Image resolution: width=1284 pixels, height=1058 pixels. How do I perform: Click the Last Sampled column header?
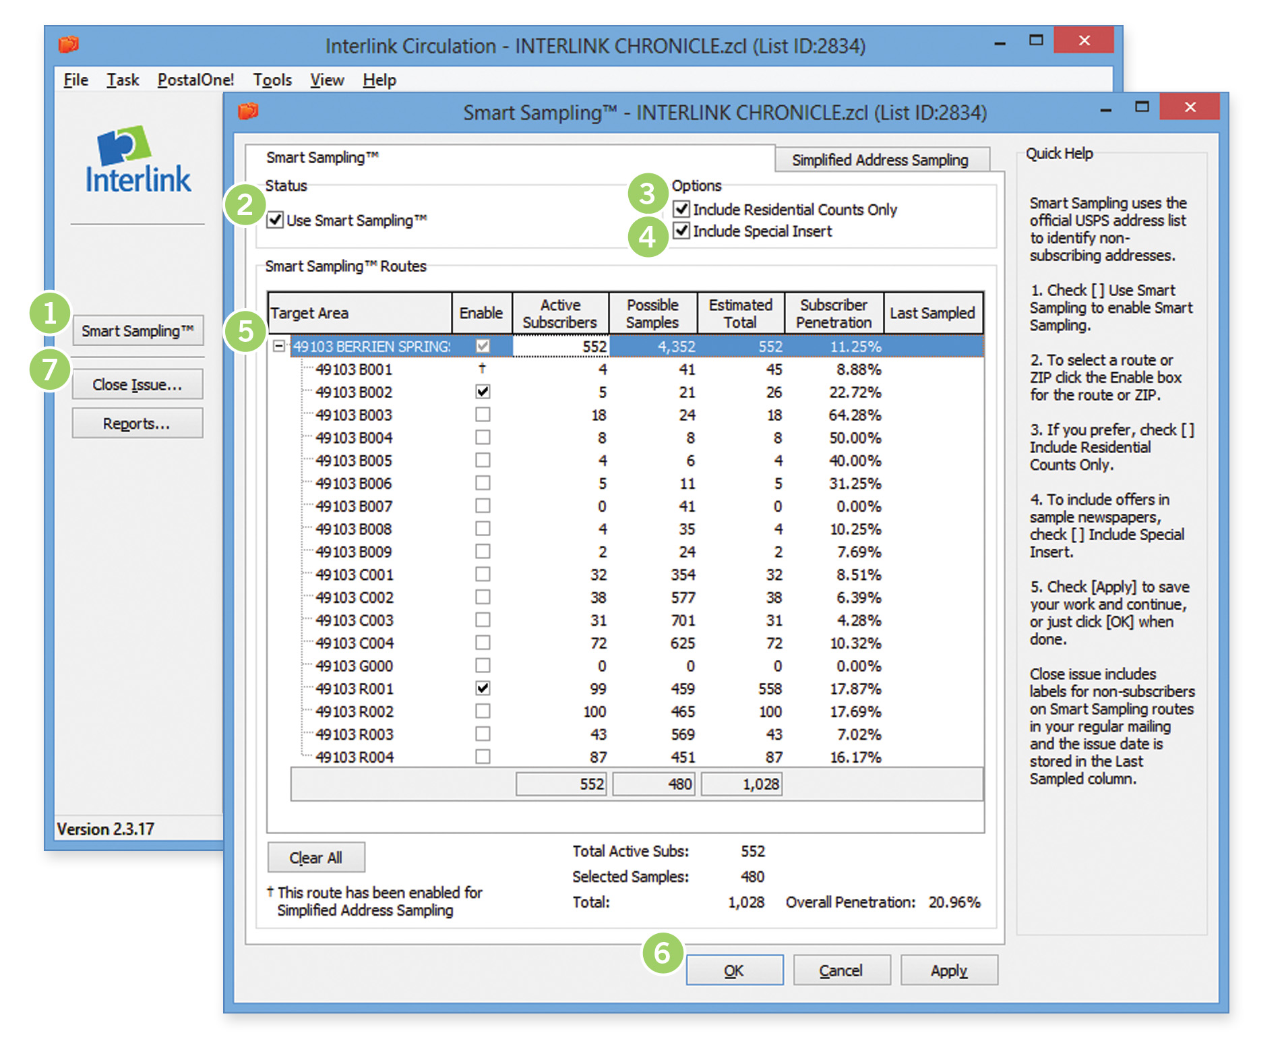(x=933, y=313)
